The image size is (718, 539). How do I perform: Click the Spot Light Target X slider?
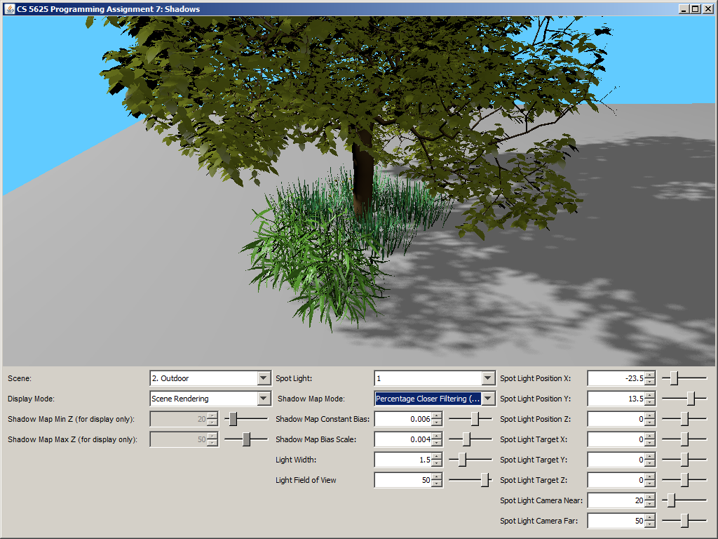(684, 439)
